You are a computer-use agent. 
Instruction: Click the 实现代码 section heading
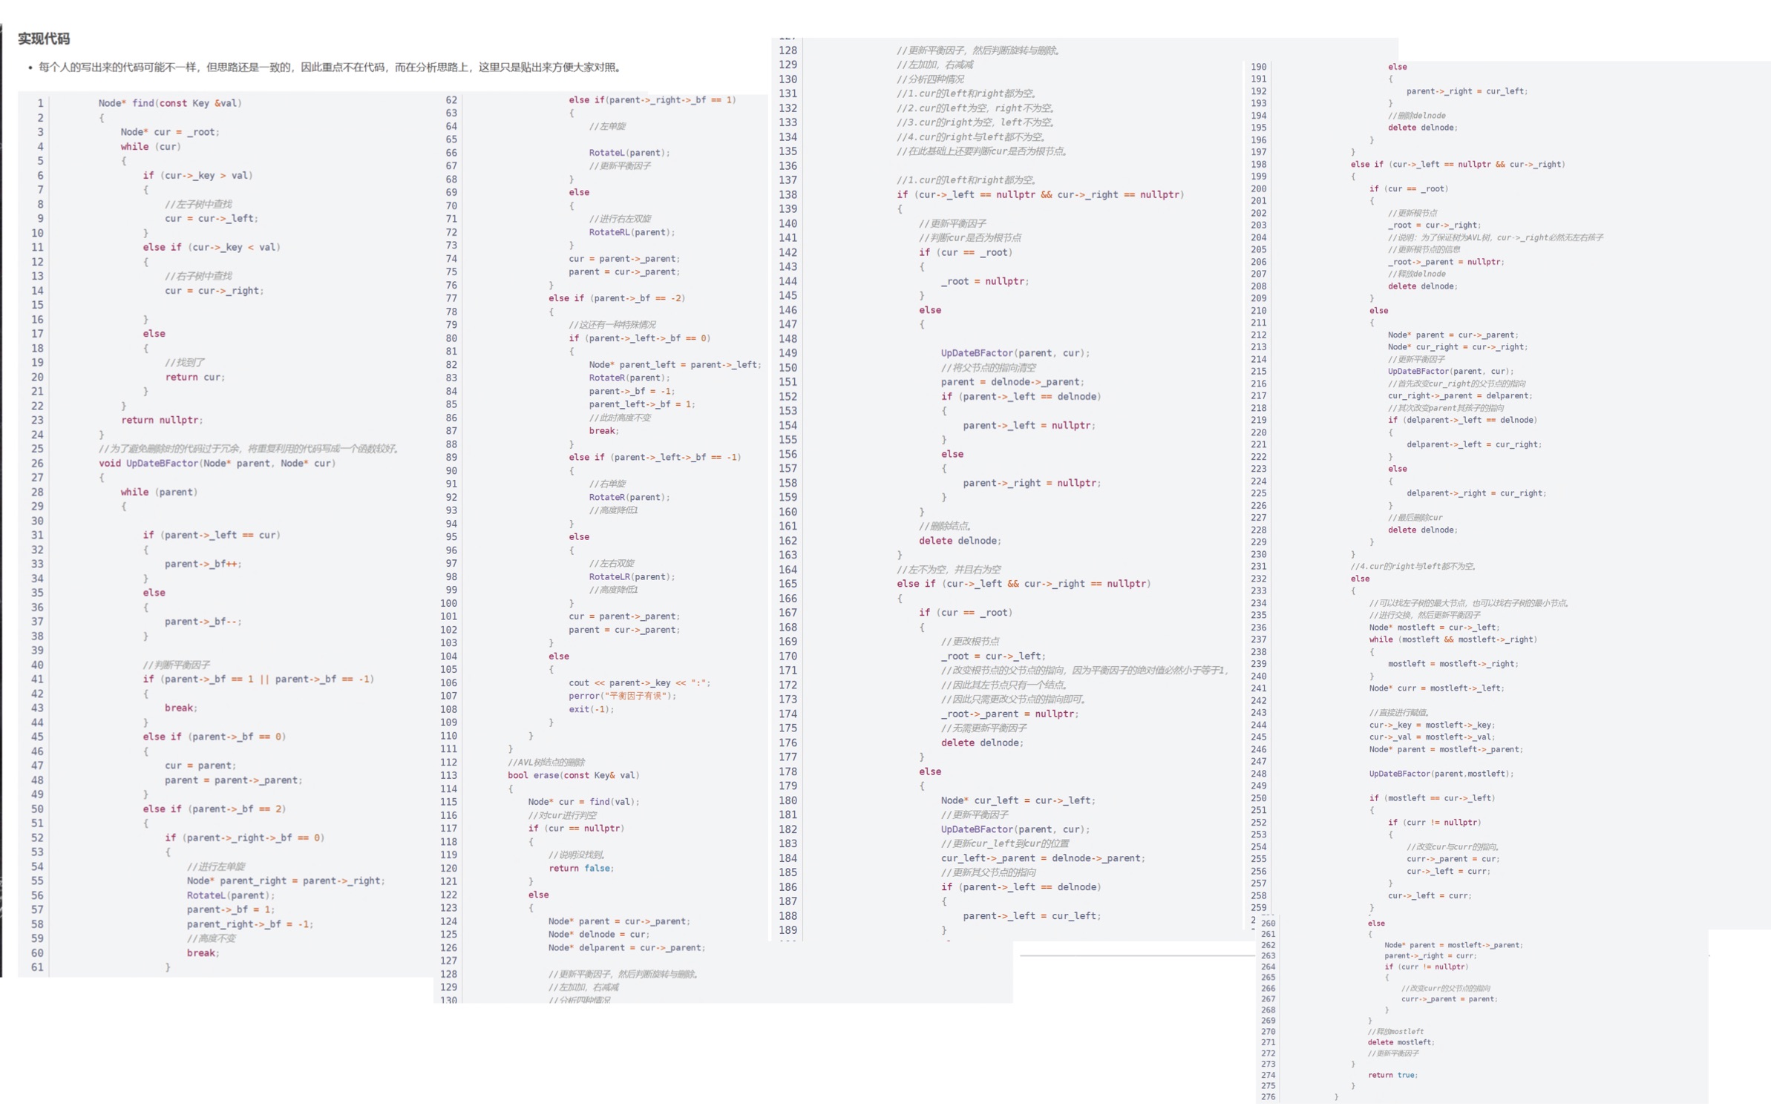(44, 39)
